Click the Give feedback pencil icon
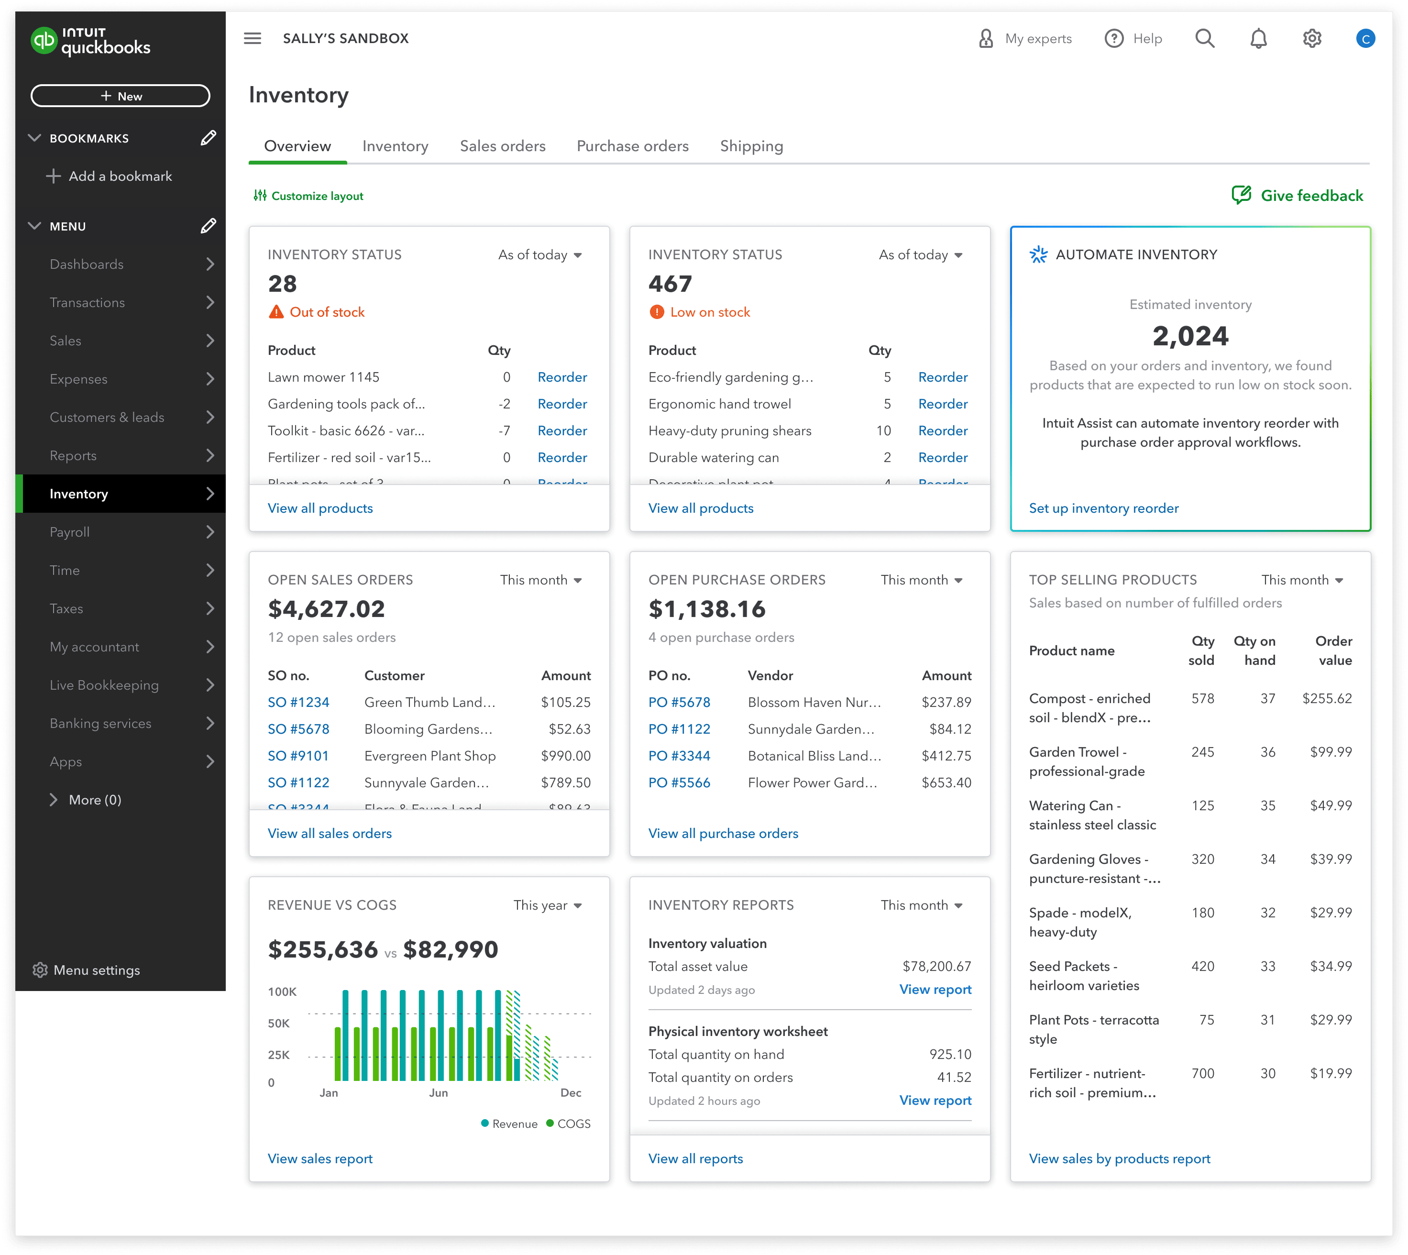The image size is (1408, 1255). click(1241, 195)
